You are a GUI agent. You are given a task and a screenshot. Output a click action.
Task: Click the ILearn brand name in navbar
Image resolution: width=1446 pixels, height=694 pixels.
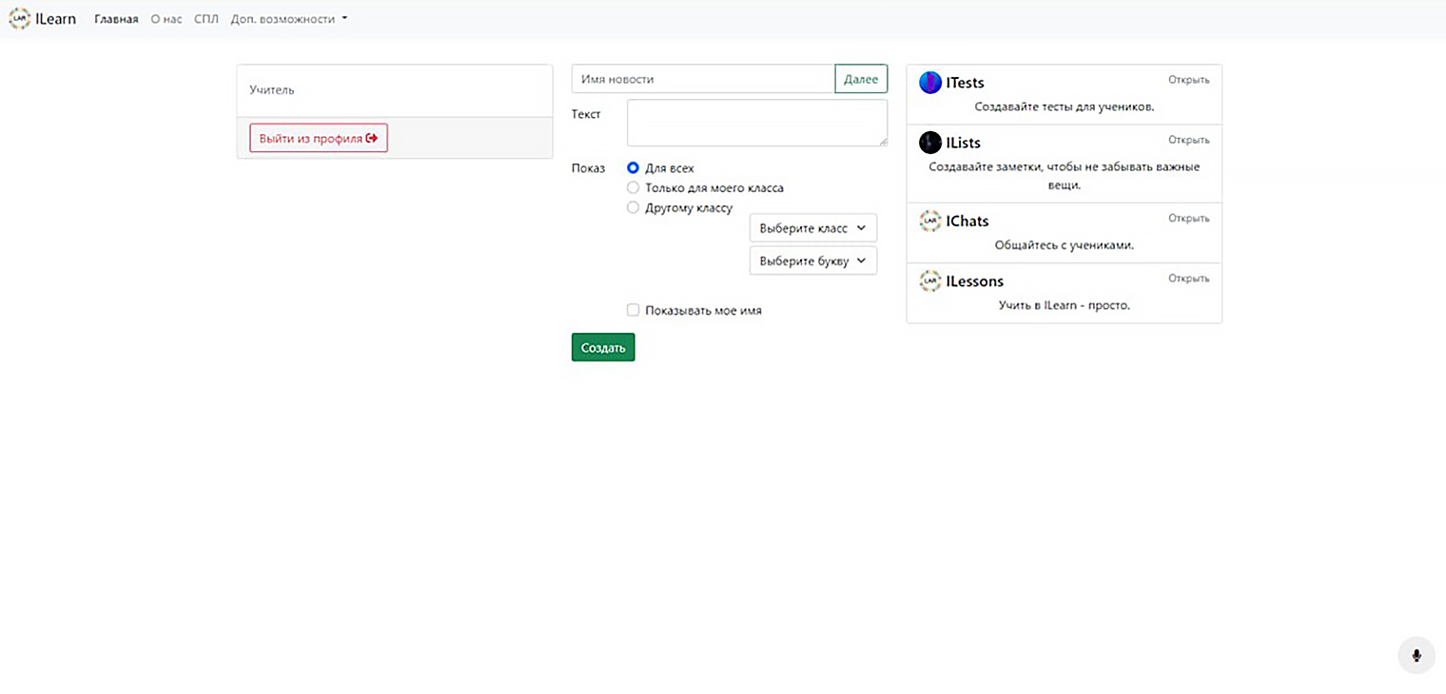tap(56, 19)
